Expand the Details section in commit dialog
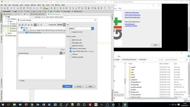Viewport: 190px width, 107px height. 19,81
